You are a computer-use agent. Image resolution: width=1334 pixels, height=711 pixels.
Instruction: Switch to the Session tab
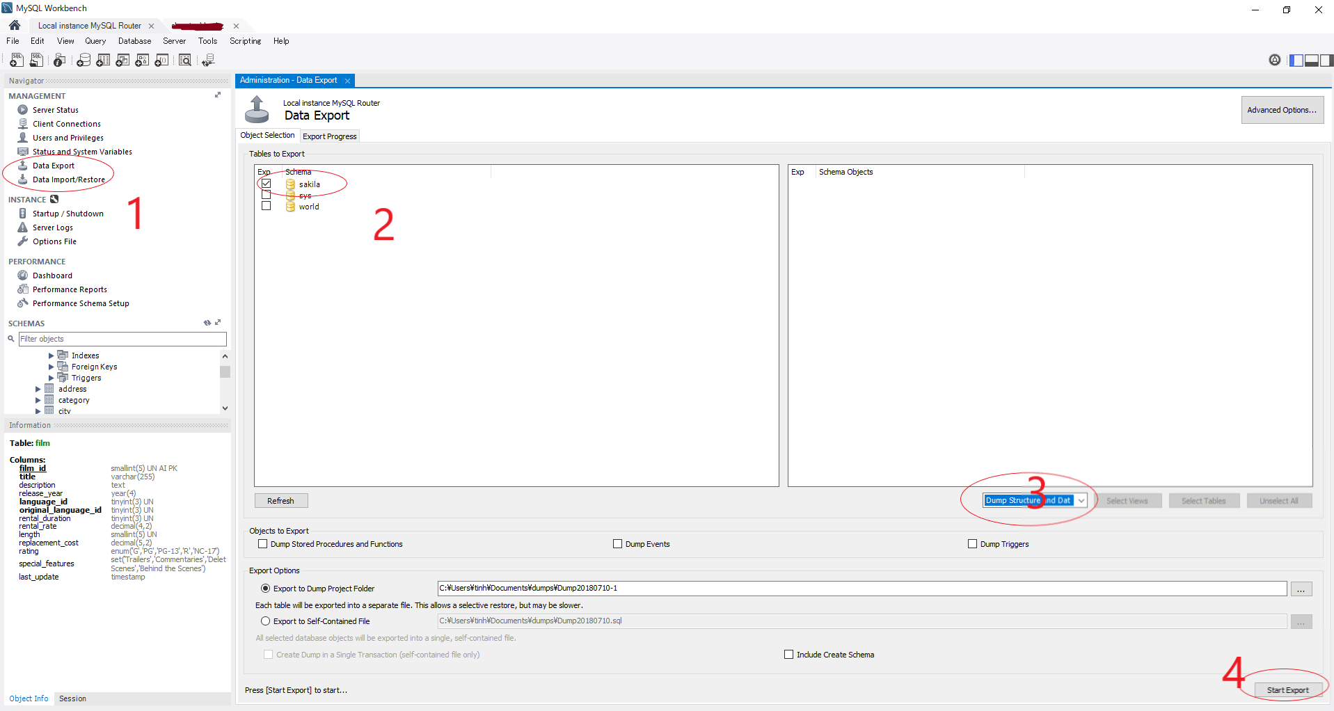72,698
